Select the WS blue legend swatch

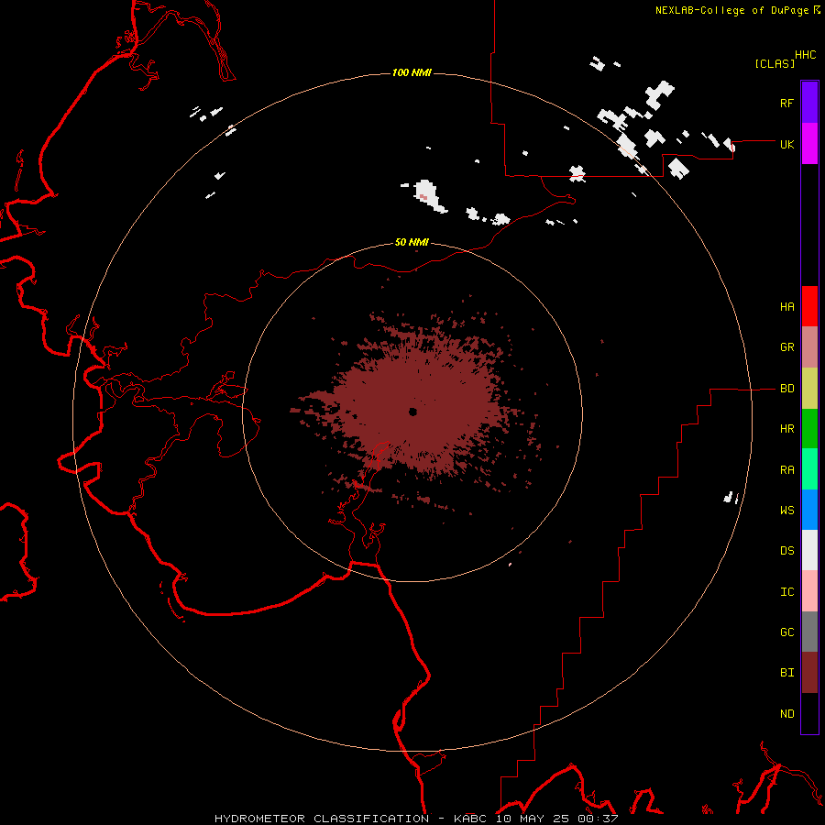(809, 510)
